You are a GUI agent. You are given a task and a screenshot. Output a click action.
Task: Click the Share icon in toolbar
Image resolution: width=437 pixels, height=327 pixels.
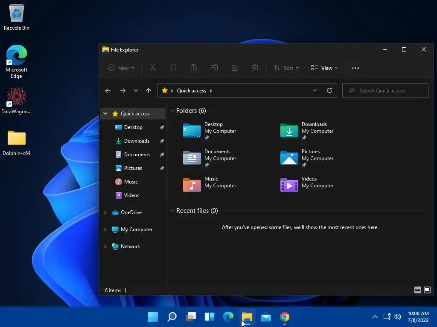(235, 68)
